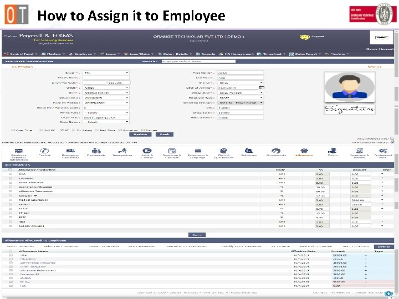Toggle the Trainee checkbox

[x=143, y=130]
